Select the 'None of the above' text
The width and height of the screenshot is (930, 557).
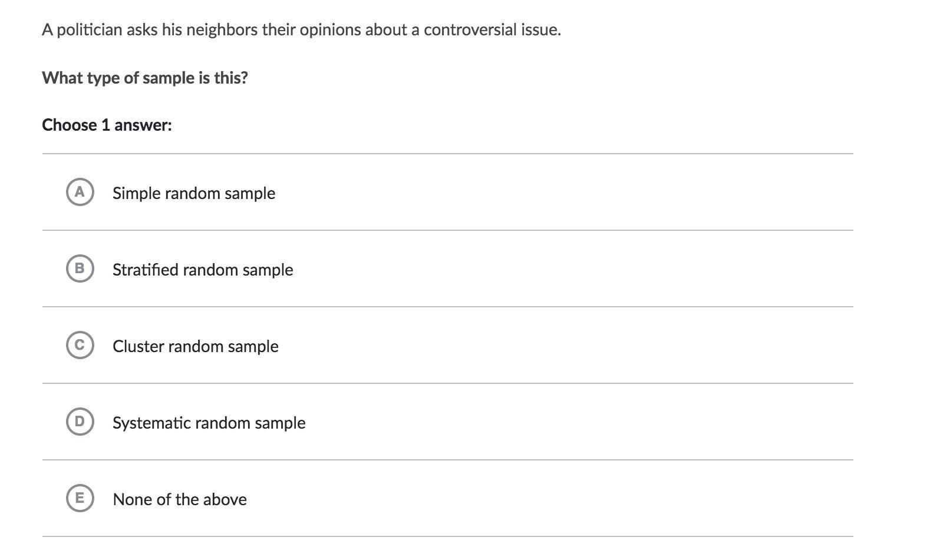tap(179, 499)
